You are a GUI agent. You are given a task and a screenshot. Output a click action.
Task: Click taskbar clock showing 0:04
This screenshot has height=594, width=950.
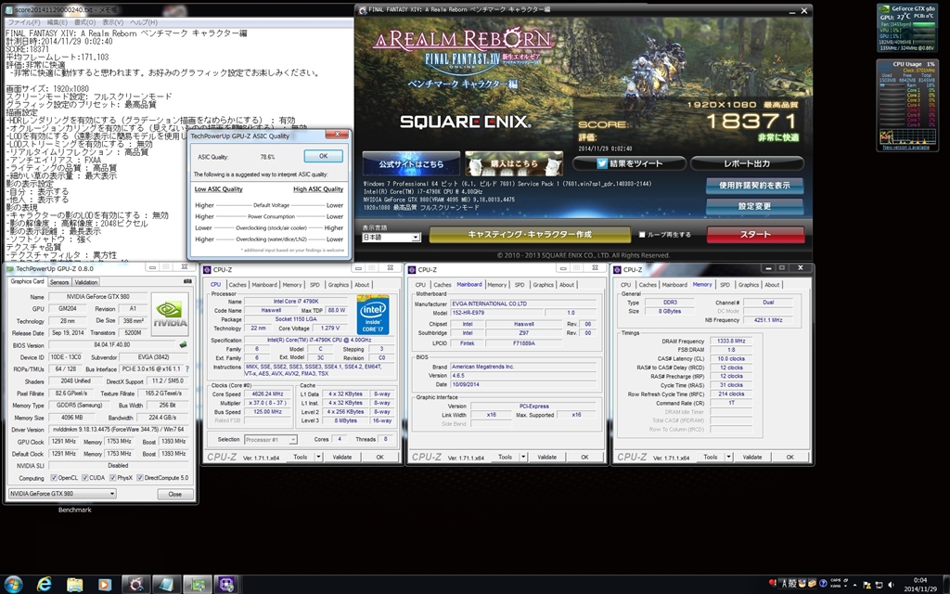[920, 585]
